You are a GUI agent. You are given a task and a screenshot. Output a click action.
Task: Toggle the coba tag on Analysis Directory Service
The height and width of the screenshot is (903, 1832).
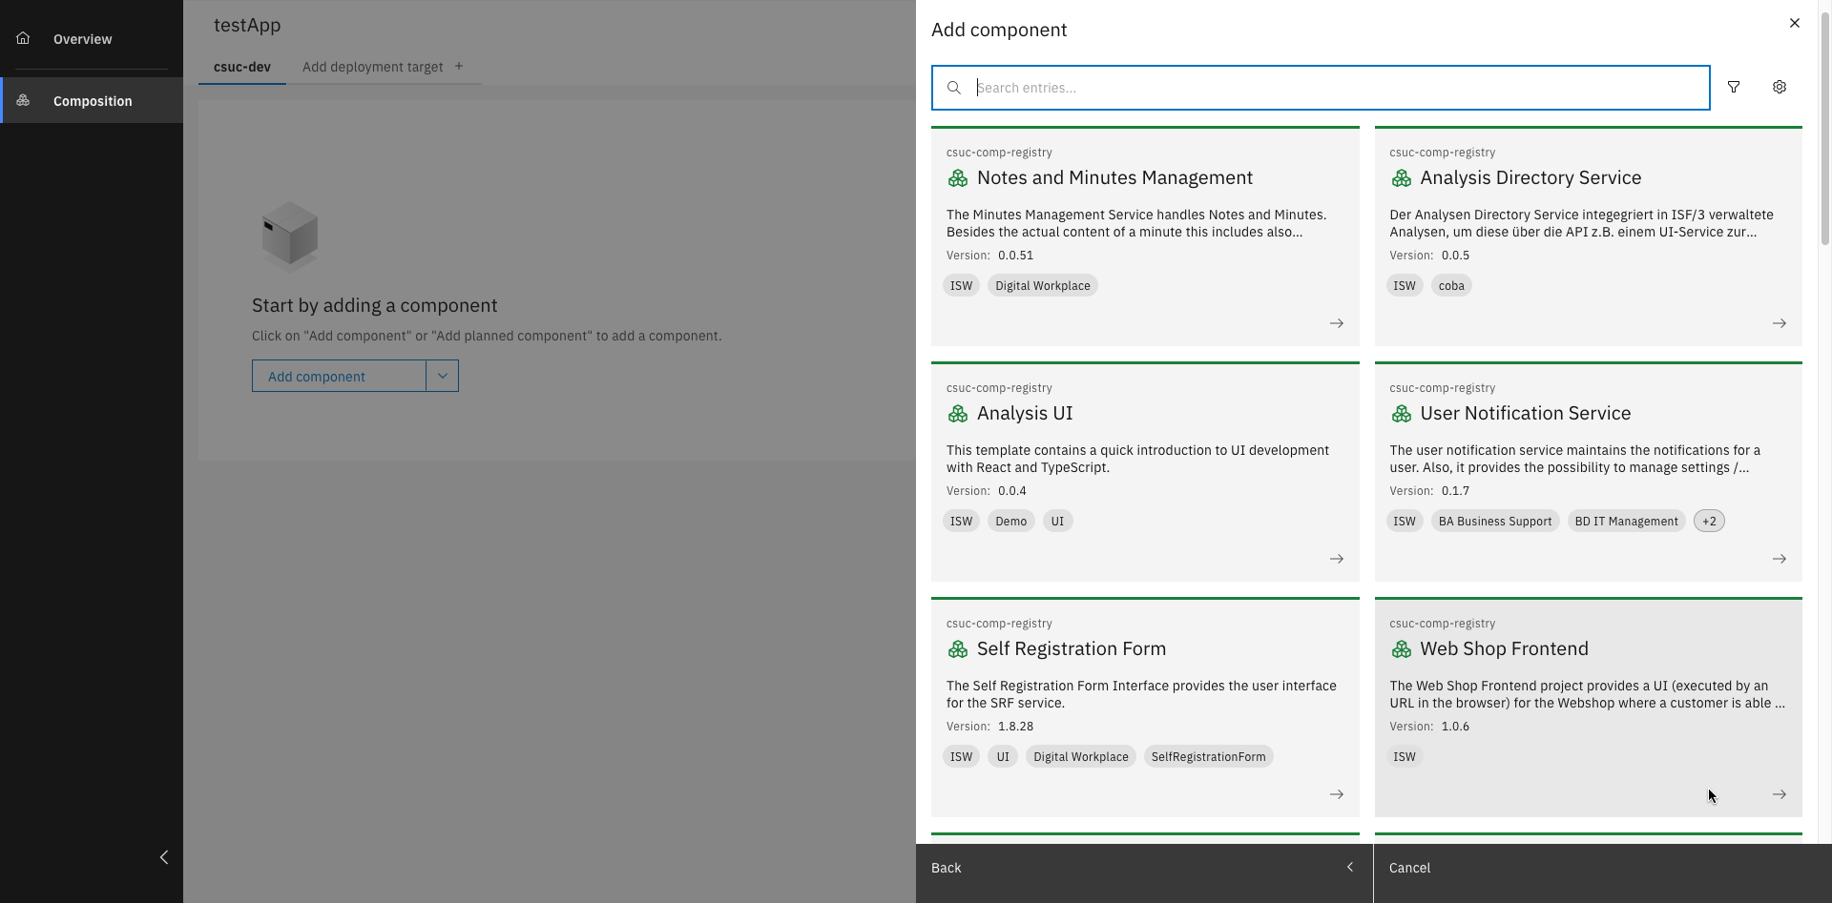coord(1451,285)
